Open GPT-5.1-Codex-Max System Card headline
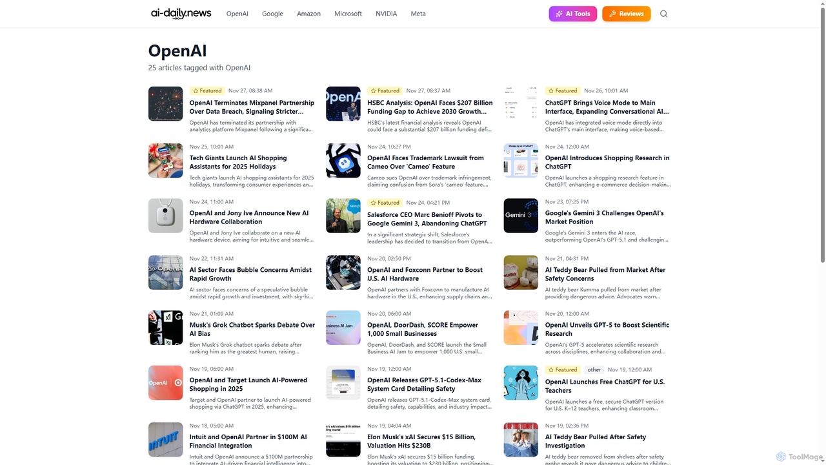This screenshot has width=826, height=465. (425, 384)
